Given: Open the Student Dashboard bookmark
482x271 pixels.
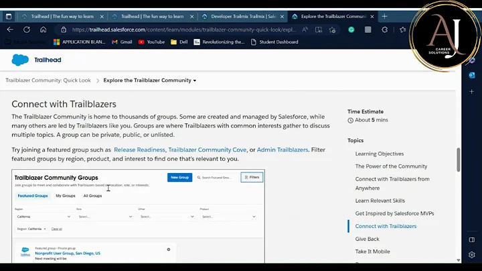Looking at the screenshot, I should pos(274,42).
